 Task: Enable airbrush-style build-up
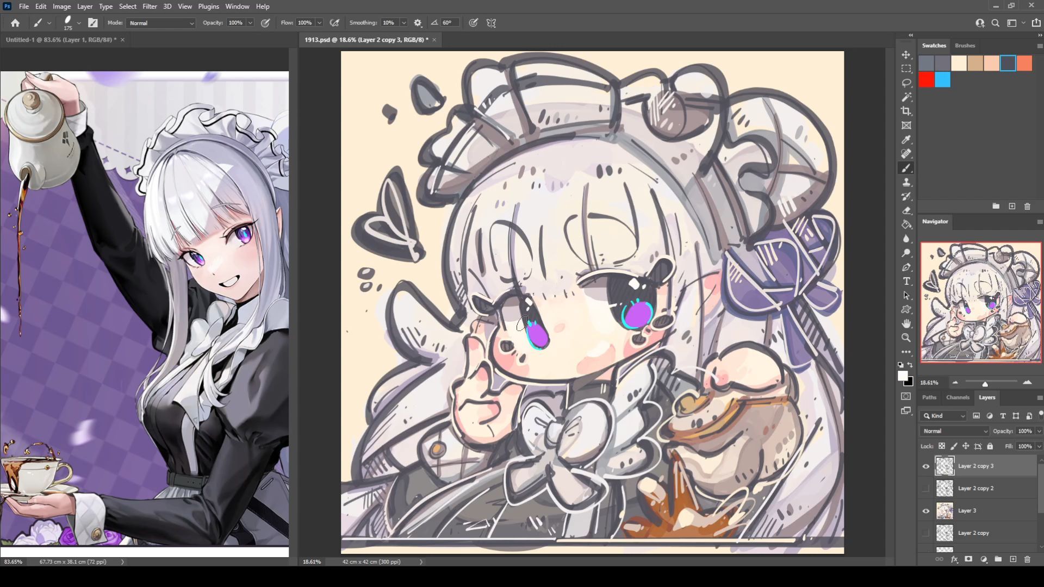coord(335,23)
